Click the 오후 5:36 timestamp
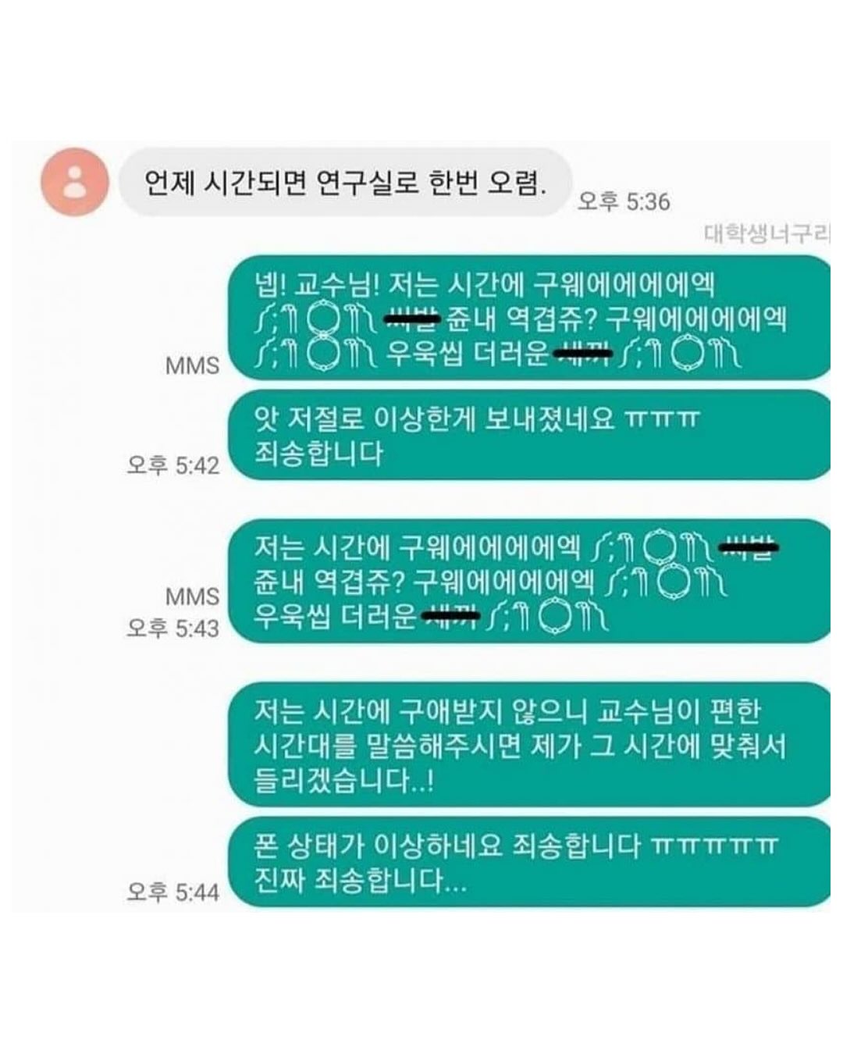This screenshot has width=843, height=1054. point(624,201)
